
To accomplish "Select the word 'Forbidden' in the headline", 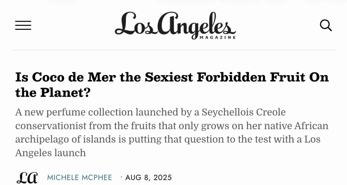I will tap(231, 77).
